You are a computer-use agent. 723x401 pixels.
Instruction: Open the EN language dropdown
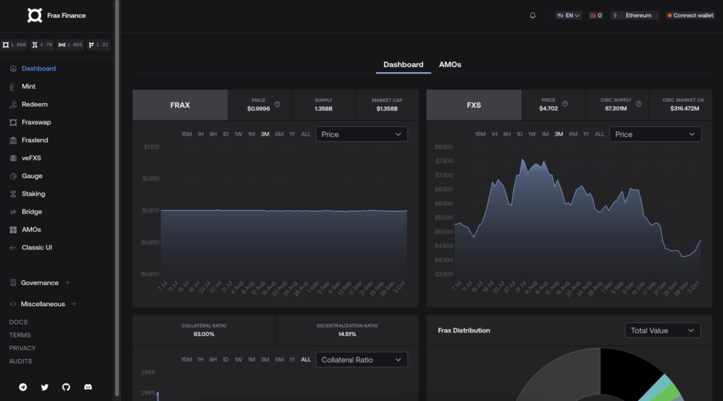click(x=568, y=16)
